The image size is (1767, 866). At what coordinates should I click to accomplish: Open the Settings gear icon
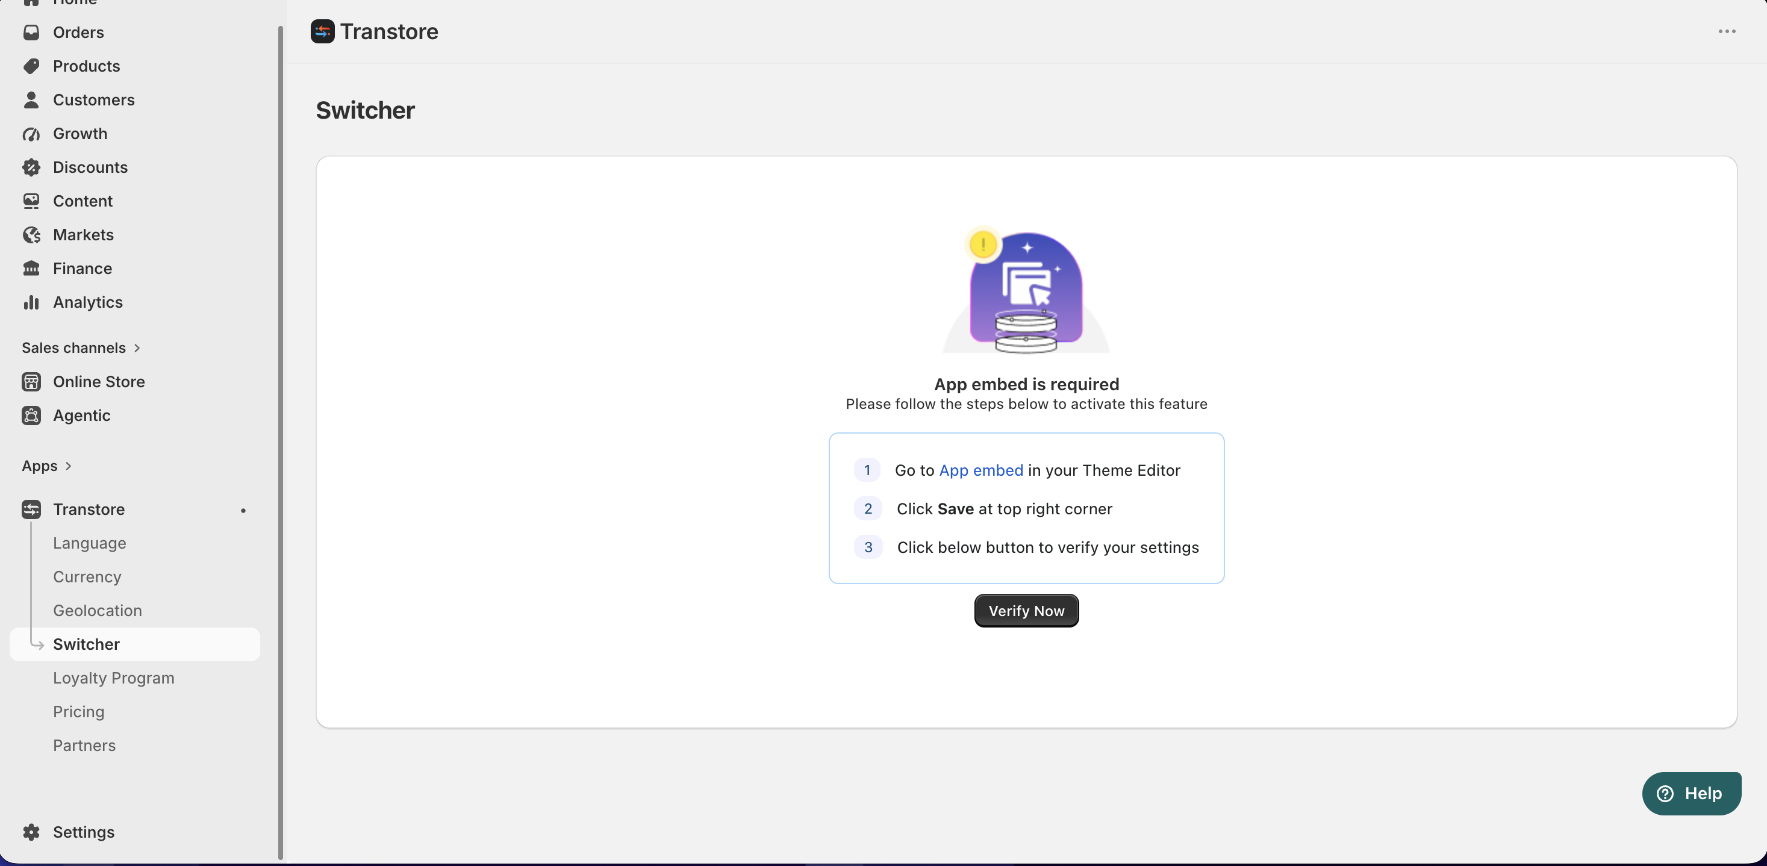click(31, 832)
